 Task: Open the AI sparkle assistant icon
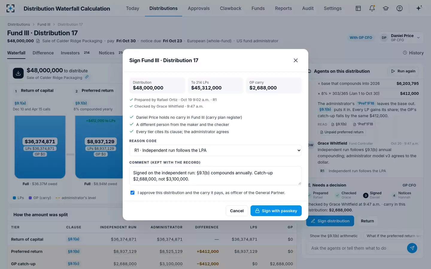pos(419,8)
